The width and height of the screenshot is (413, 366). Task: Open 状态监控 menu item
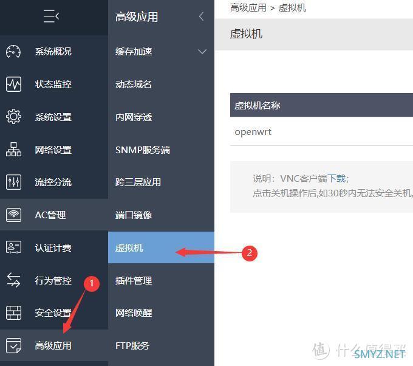tap(54, 84)
